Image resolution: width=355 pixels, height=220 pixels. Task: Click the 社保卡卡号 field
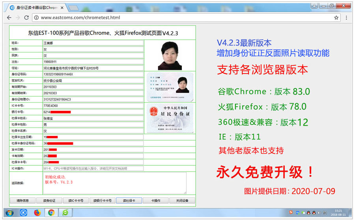click(x=93, y=162)
